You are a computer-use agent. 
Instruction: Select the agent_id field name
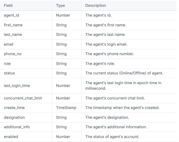tap(12, 15)
